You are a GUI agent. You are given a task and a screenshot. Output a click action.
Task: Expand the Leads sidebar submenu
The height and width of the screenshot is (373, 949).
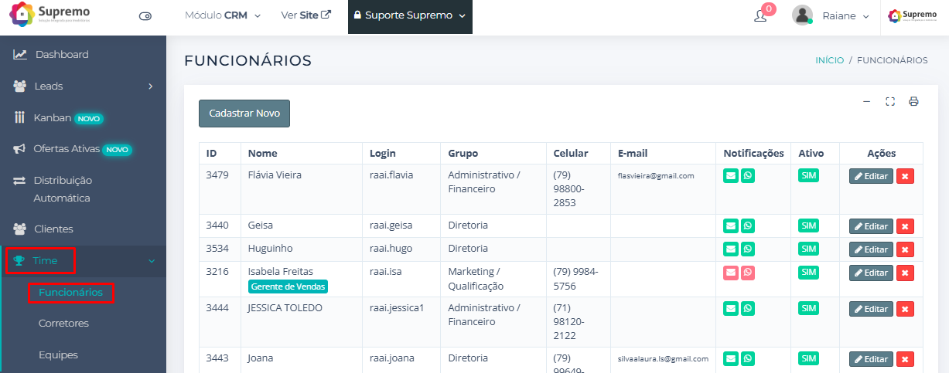(83, 86)
